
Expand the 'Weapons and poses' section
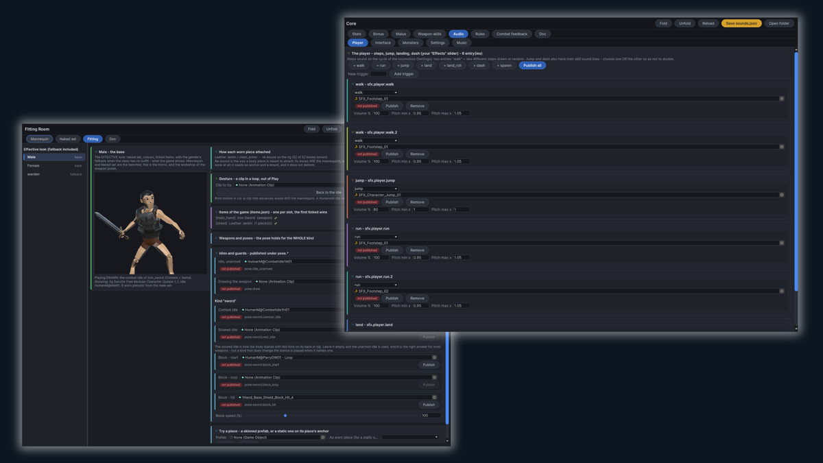[216, 238]
